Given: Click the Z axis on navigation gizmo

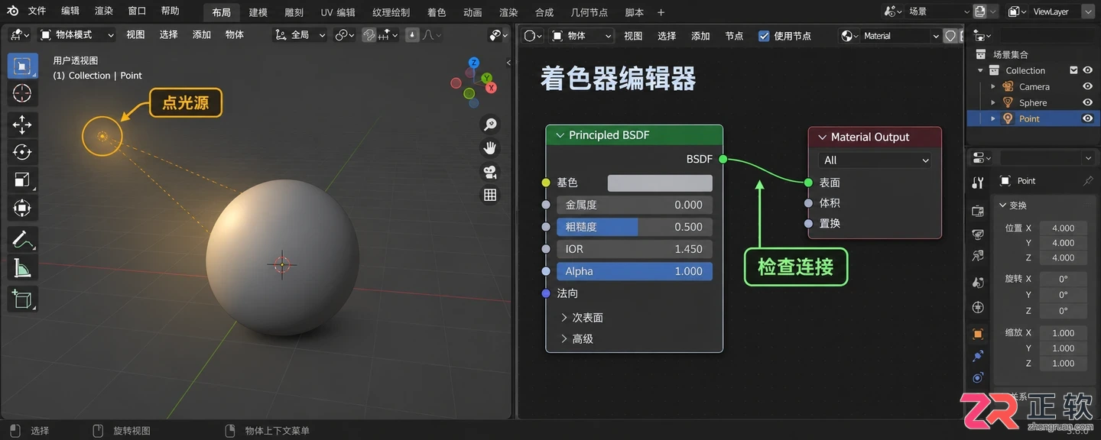Looking at the screenshot, I should [474, 63].
